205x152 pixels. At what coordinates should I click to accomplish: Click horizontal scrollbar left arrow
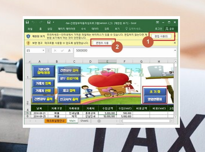point(121,121)
